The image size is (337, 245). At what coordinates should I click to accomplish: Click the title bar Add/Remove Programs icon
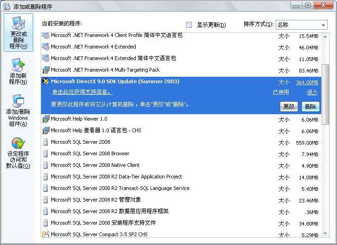[6, 6]
